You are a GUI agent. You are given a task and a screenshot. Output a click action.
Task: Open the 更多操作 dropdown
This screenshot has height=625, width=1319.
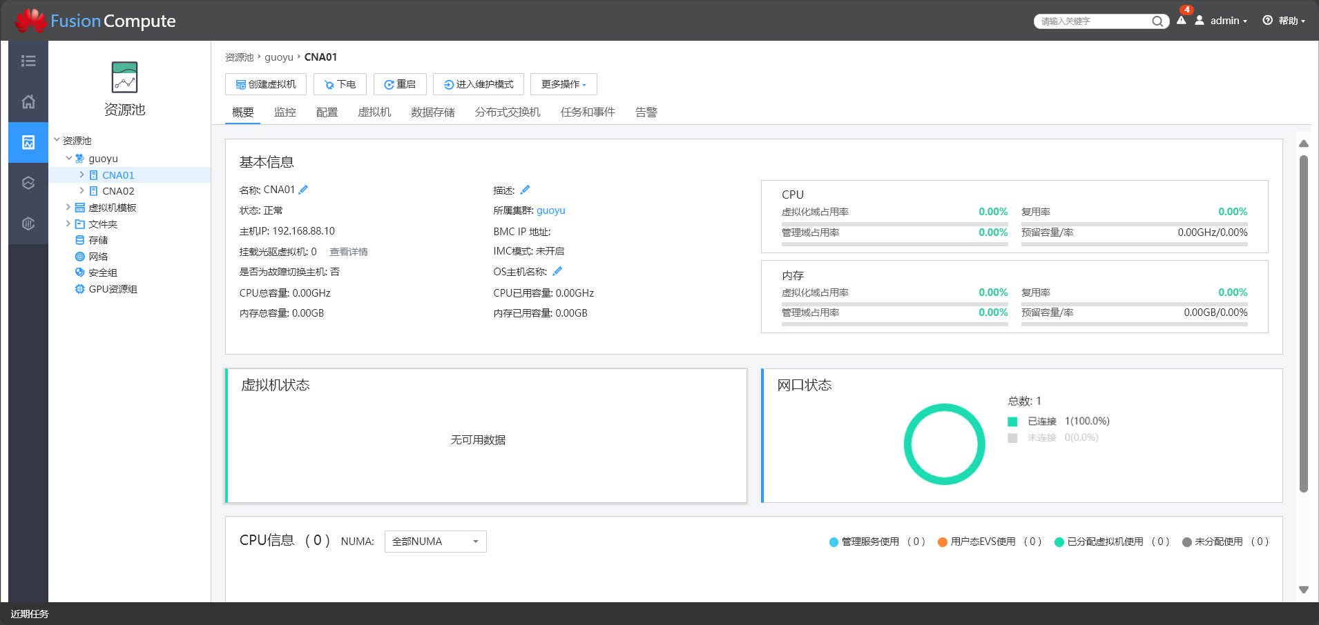pos(564,84)
